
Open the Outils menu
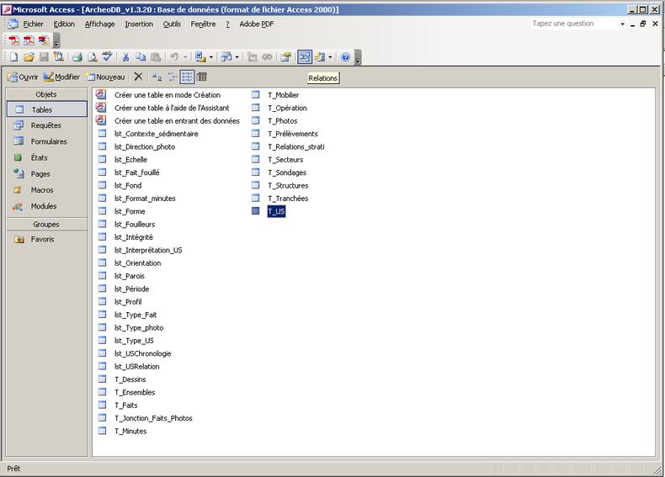(x=172, y=24)
